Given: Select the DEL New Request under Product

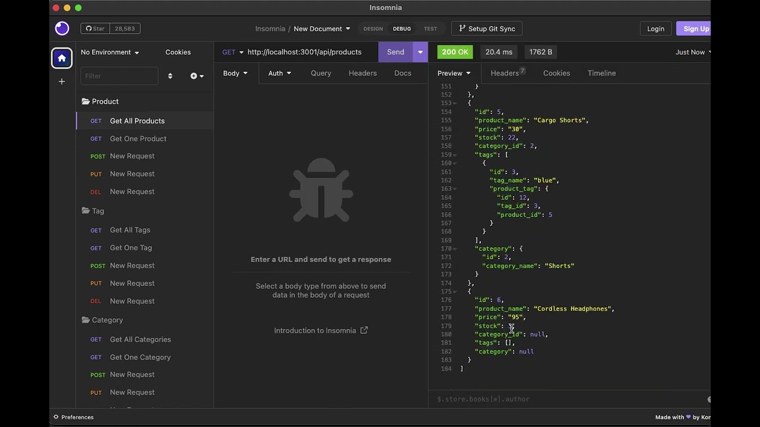Looking at the screenshot, I should tap(145, 192).
